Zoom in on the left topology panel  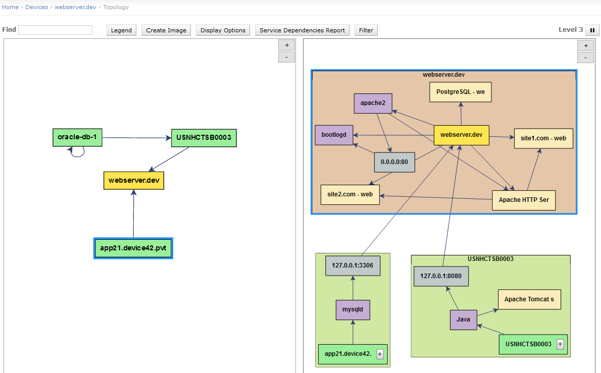(286, 45)
